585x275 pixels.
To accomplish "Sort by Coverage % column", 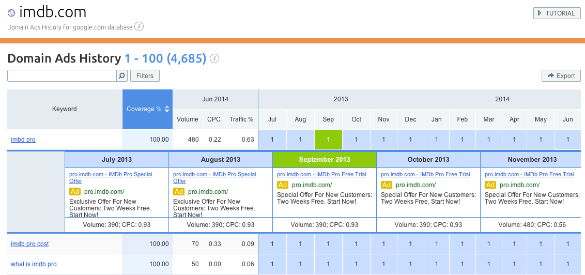I will pyautogui.click(x=147, y=109).
